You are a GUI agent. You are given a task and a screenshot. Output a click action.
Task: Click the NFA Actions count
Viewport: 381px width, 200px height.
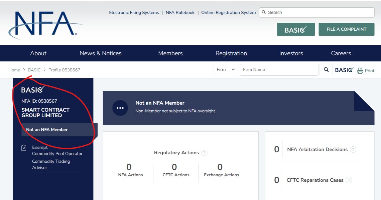[129, 167]
